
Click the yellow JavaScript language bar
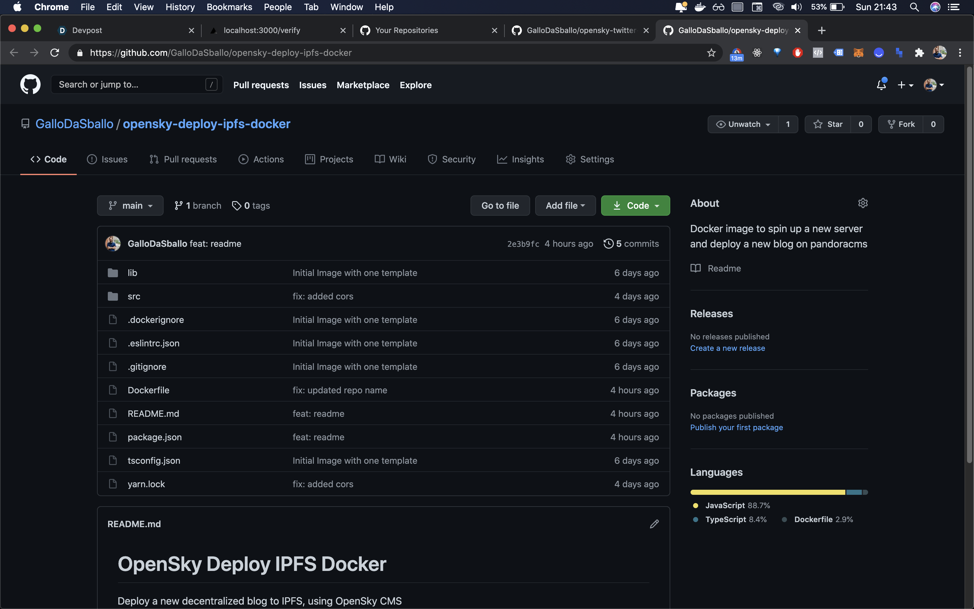(767, 492)
